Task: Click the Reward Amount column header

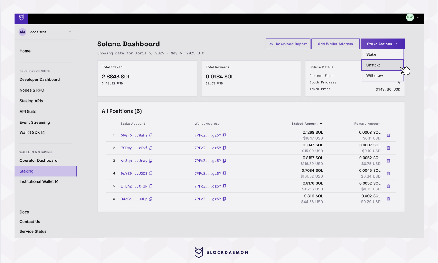Action: (x=367, y=124)
